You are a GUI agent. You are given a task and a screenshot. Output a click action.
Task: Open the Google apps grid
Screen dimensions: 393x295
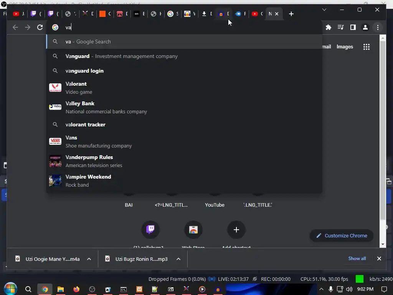click(x=367, y=47)
